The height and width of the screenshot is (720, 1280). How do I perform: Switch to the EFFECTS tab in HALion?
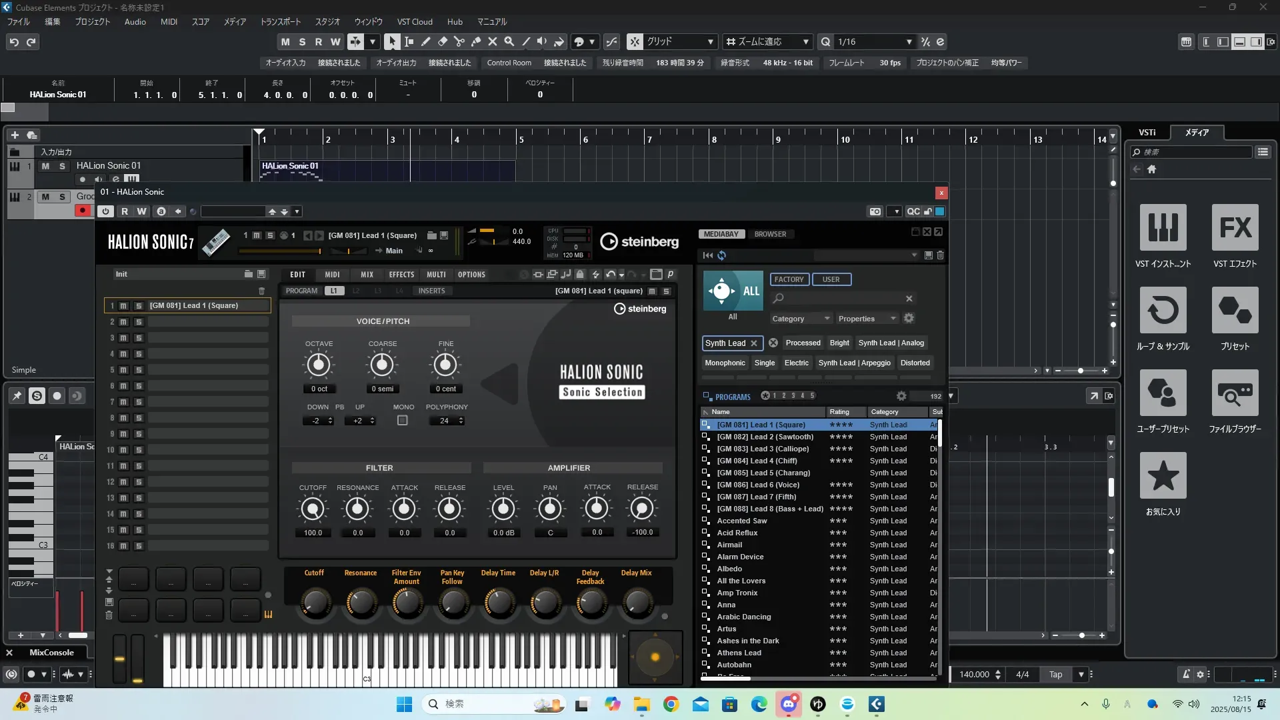click(x=401, y=275)
